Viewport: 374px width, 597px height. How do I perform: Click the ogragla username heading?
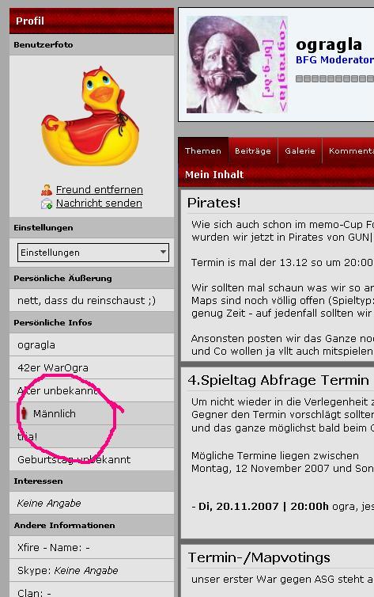[x=329, y=44]
